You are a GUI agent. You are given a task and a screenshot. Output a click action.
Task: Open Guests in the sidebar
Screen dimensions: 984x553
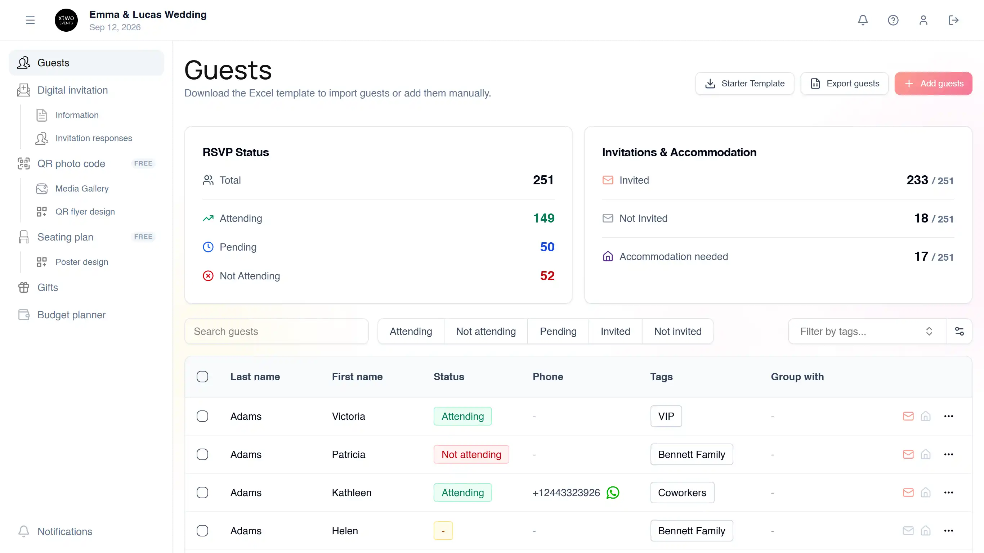click(86, 63)
